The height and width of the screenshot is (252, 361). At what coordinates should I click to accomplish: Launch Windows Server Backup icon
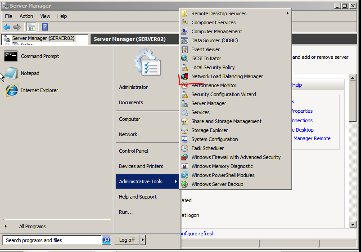(x=185, y=184)
